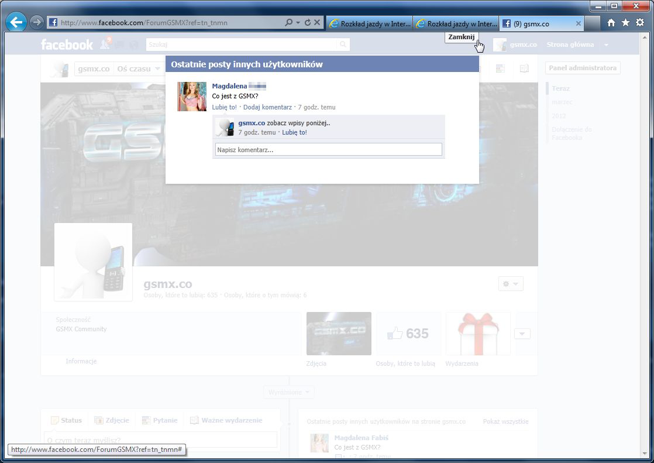This screenshot has height=463, width=654.
Task: Open the address bar autocomplete dropdown arrow
Action: 298,23
